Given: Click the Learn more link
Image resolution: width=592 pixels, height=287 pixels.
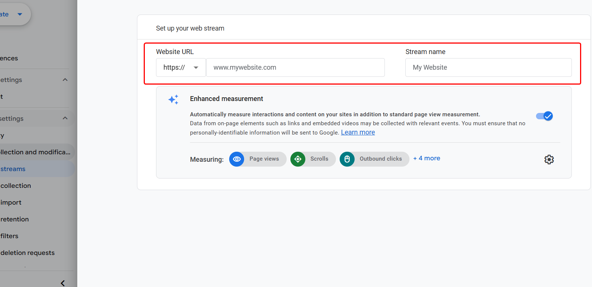Looking at the screenshot, I should (x=358, y=132).
